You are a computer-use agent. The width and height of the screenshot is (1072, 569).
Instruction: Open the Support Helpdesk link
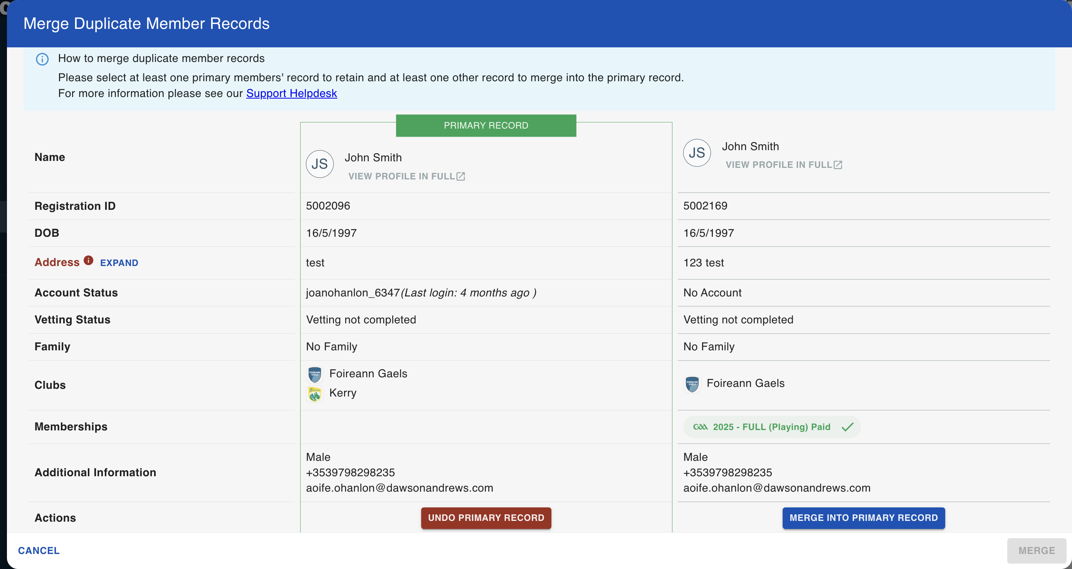click(291, 93)
